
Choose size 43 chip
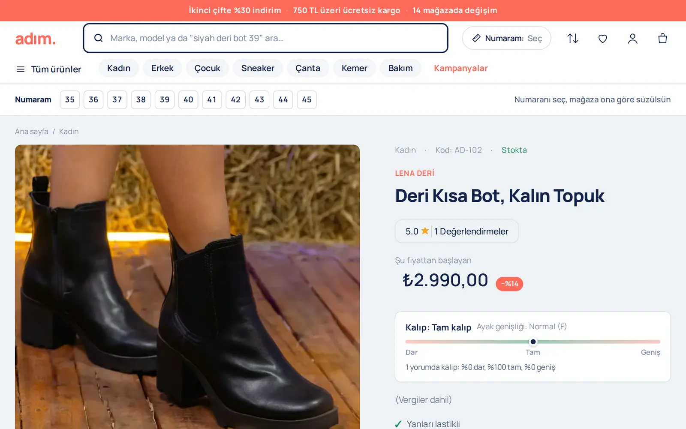tap(259, 100)
